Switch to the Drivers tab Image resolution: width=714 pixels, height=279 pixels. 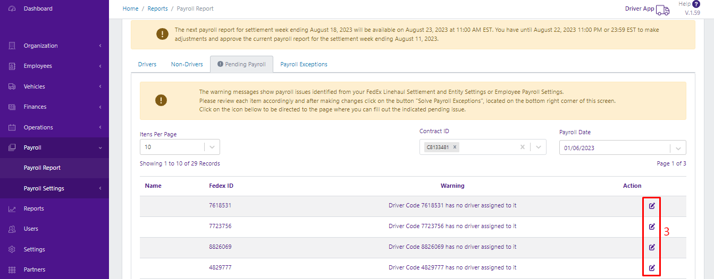pyautogui.click(x=147, y=64)
